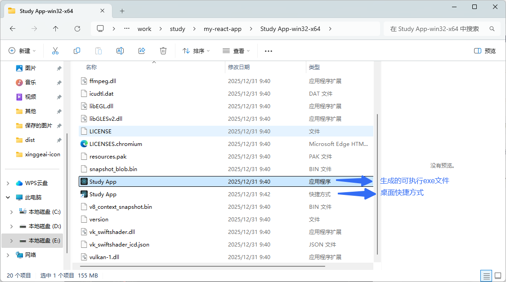Image resolution: width=506 pixels, height=282 pixels.
Task: Click the Delete trash icon
Action: (x=163, y=51)
